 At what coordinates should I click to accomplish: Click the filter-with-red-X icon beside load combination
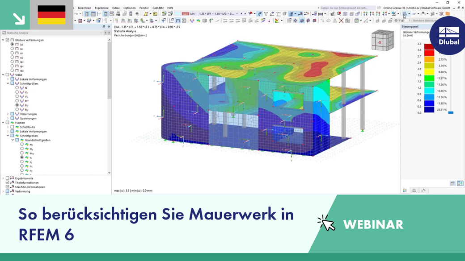coord(251,14)
